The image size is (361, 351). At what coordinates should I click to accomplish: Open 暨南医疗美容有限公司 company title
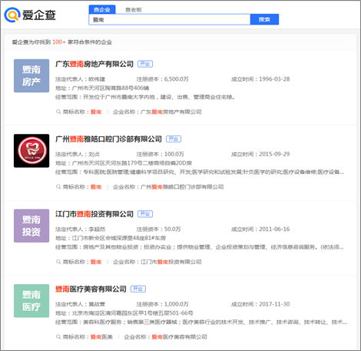[91, 289]
